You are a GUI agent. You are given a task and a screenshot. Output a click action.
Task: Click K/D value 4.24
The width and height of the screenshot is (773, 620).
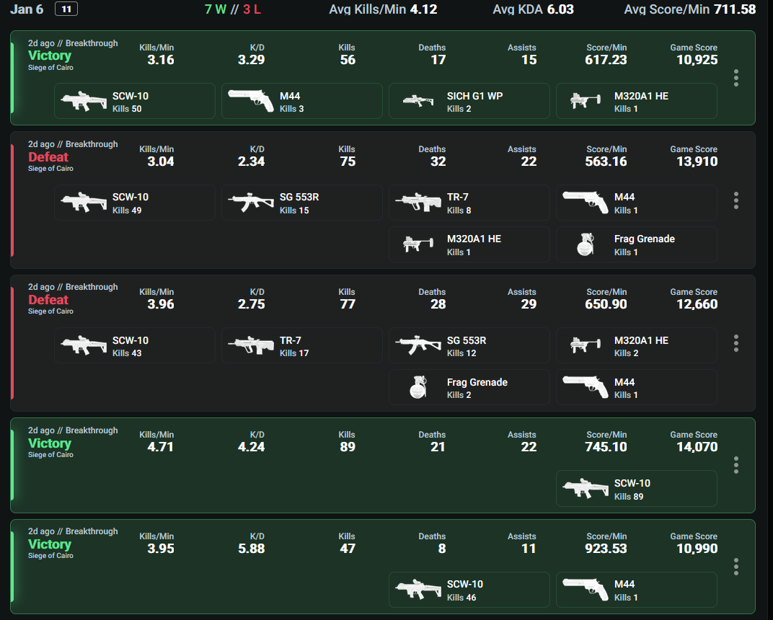point(252,447)
